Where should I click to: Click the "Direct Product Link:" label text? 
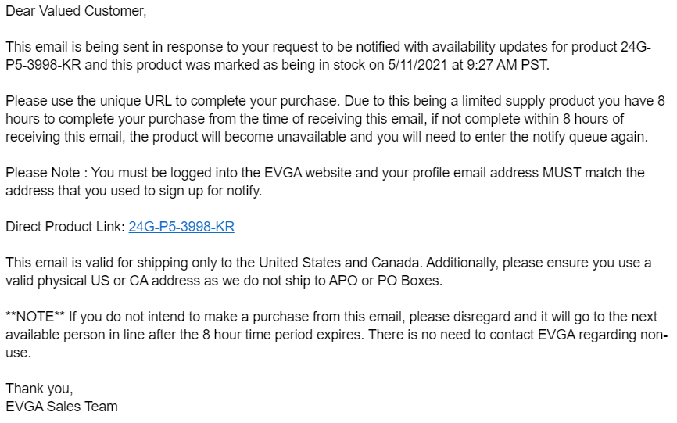click(65, 227)
